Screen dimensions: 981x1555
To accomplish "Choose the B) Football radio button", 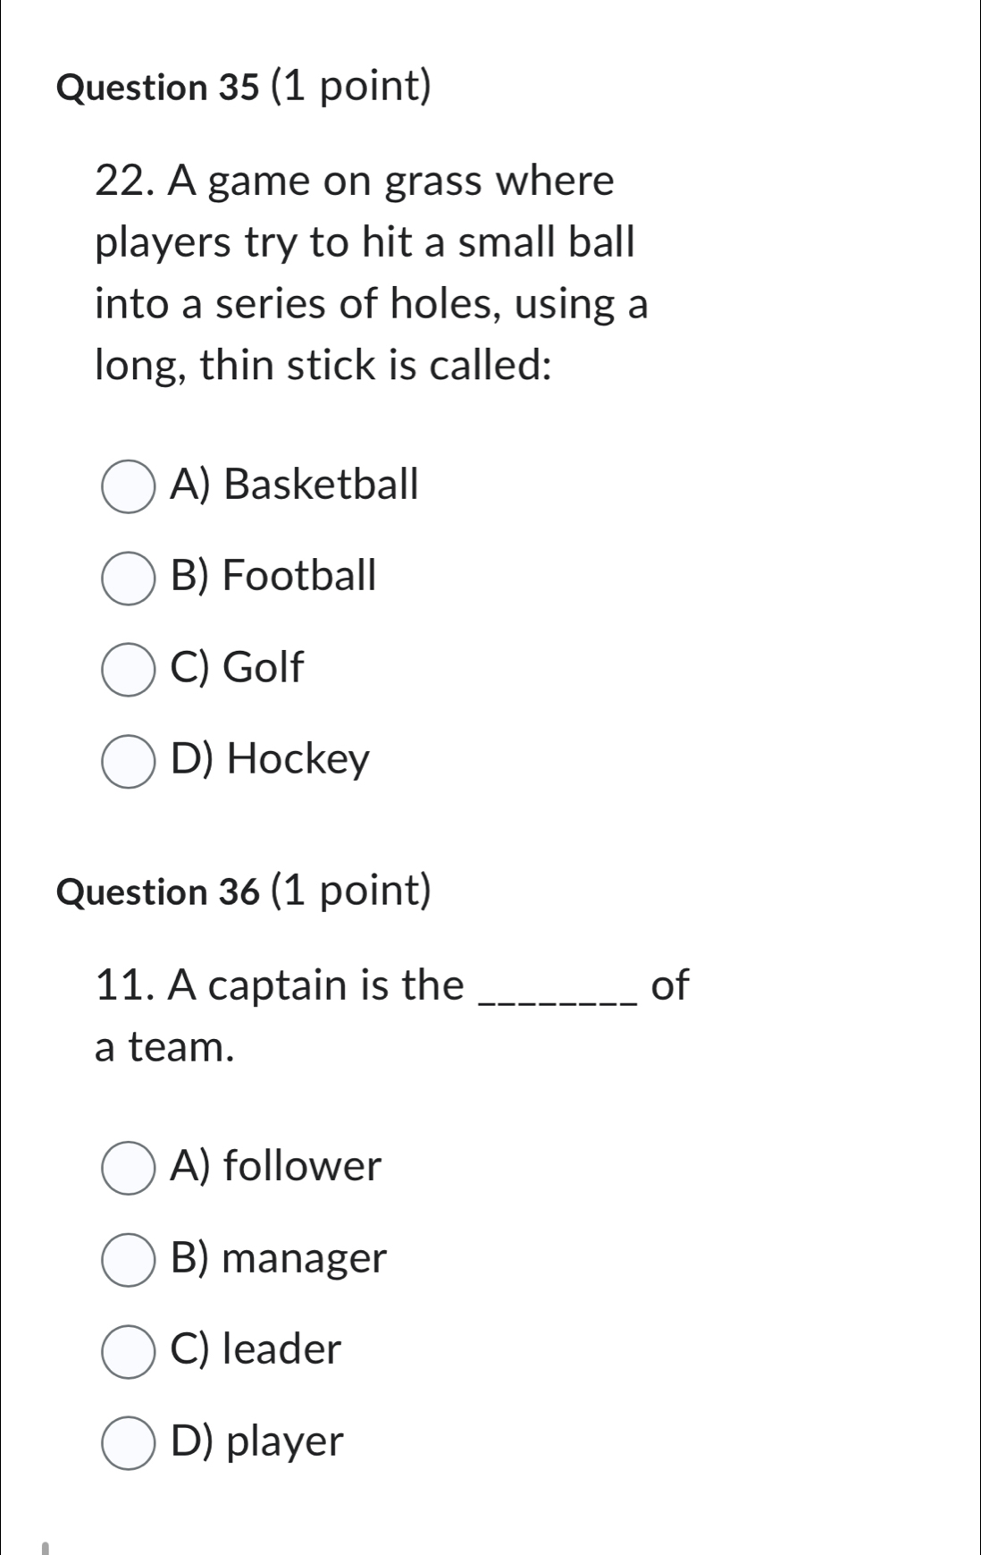I will [128, 579].
